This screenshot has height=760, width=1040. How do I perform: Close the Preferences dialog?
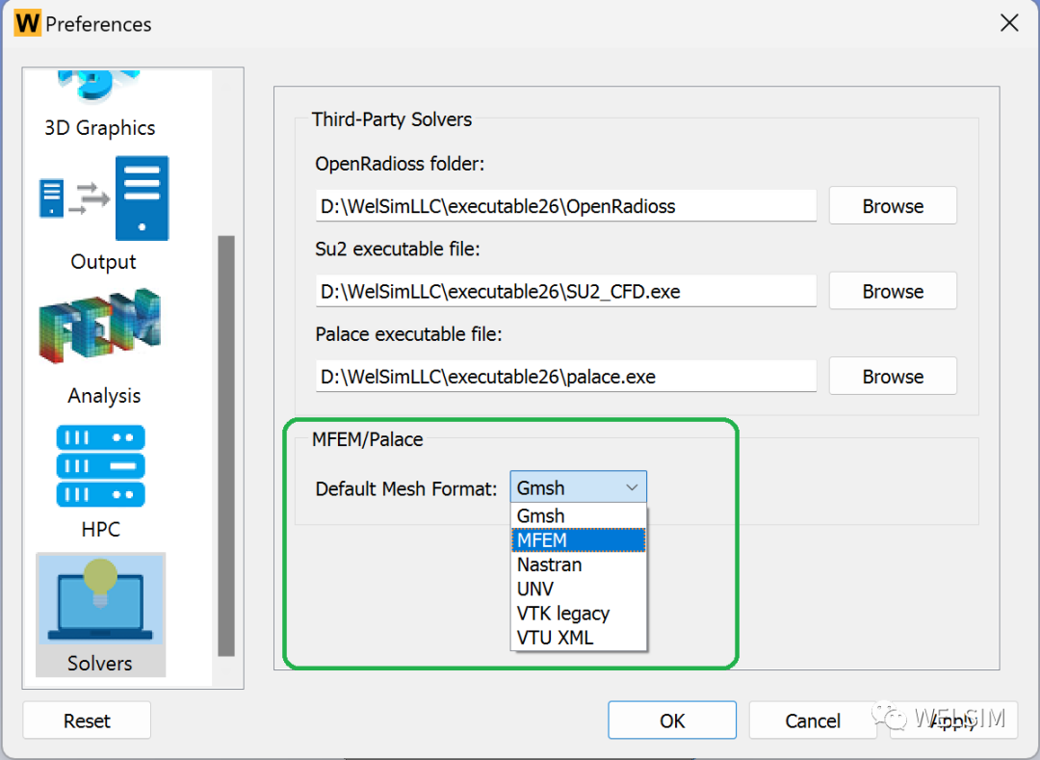(1009, 23)
